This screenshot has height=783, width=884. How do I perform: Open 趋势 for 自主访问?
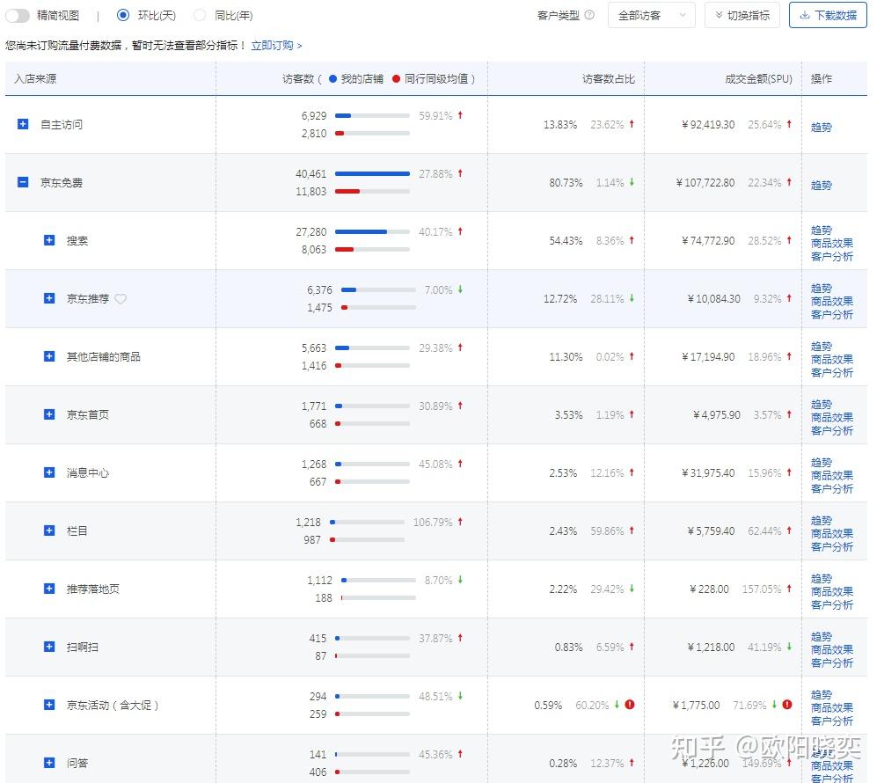point(821,128)
